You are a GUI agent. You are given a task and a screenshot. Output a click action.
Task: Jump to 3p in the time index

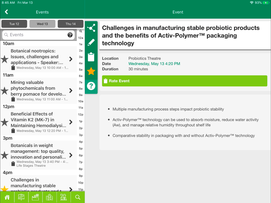(x=81, y=135)
